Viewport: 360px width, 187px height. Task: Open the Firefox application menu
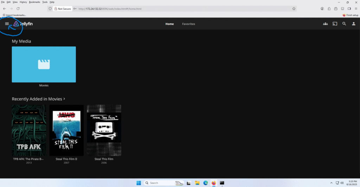[356, 9]
